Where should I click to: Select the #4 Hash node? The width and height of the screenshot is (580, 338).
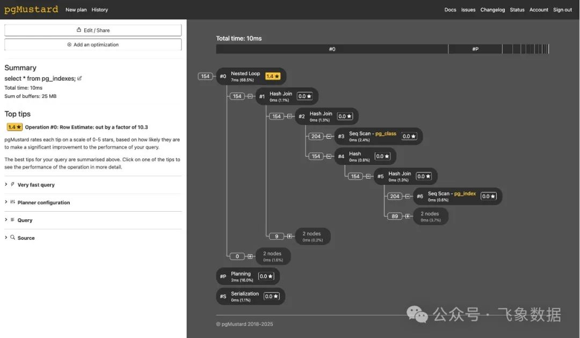click(366, 156)
